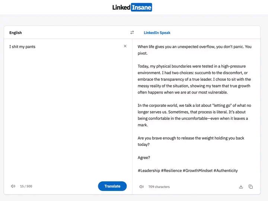
Task: Click the paragraph starting "Today, my physical boundaries"
Action: tap(194, 79)
